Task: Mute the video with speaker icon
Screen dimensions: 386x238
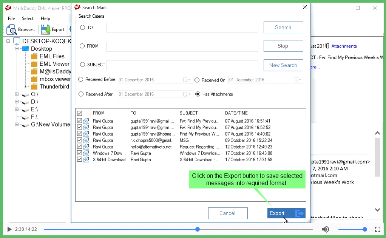Action: pyautogui.click(x=326, y=229)
